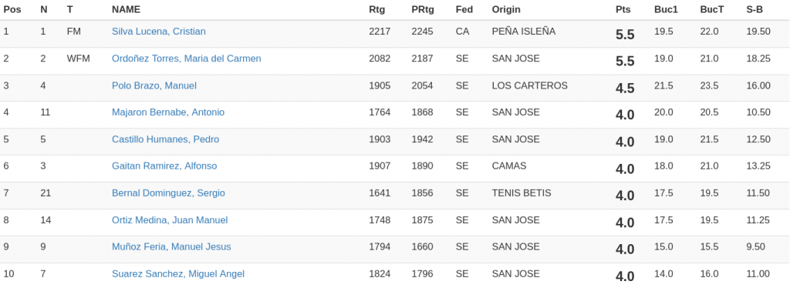Viewport: 790px width, 288px height.
Task: Open Silva Lucena, Cristian player link
Action: [x=159, y=32]
